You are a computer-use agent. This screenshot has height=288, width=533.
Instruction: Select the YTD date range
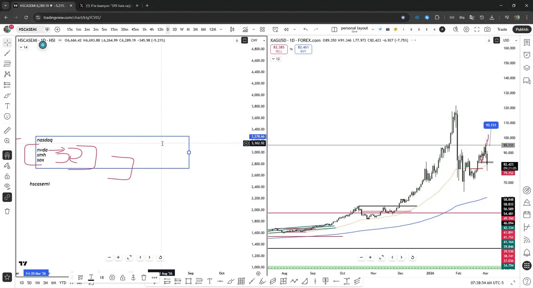pyautogui.click(x=63, y=283)
